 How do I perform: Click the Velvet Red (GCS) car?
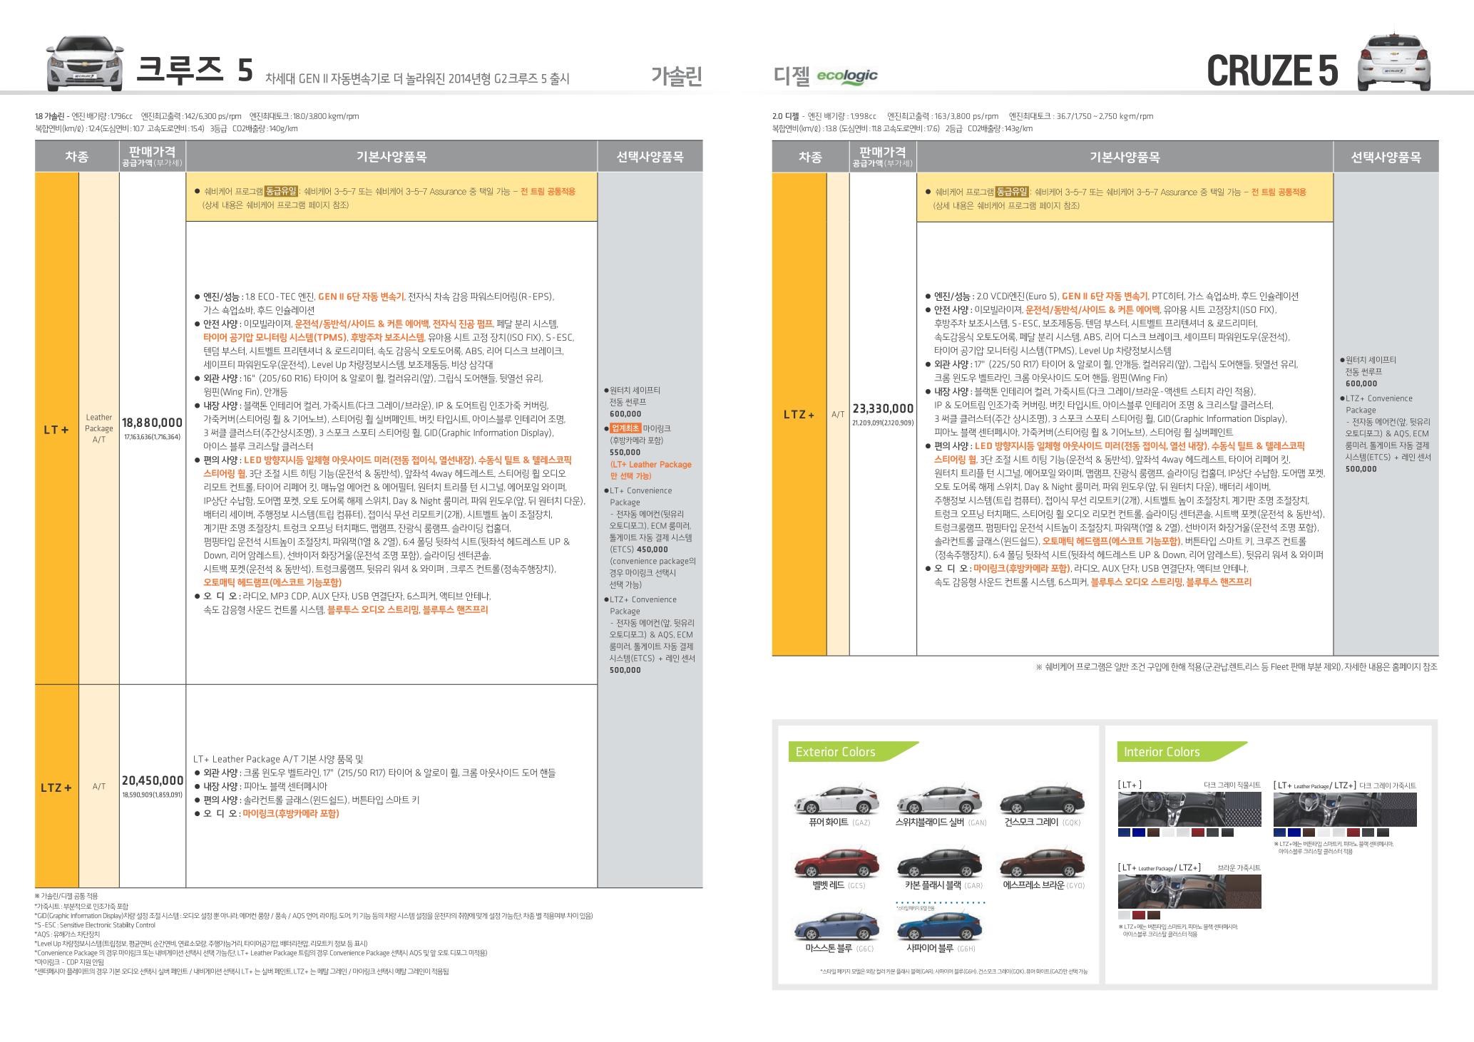point(836,862)
